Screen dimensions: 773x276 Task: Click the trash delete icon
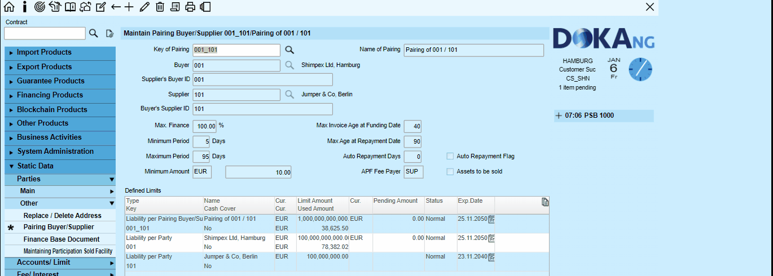click(160, 7)
